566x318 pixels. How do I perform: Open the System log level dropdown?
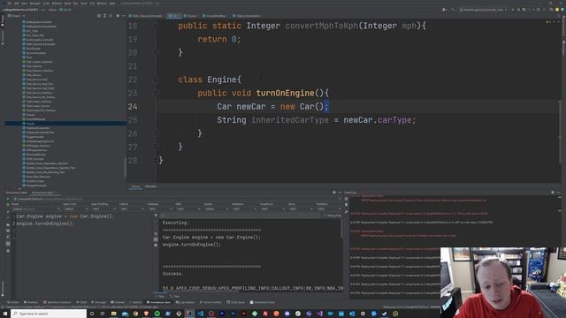(216, 209)
